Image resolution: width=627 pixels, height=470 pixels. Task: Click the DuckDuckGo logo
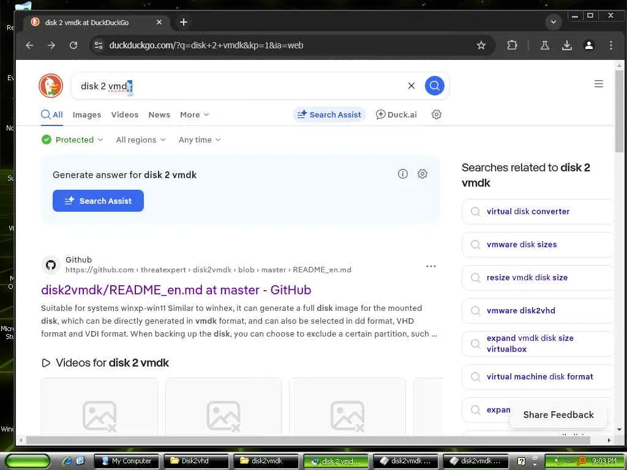pos(51,86)
